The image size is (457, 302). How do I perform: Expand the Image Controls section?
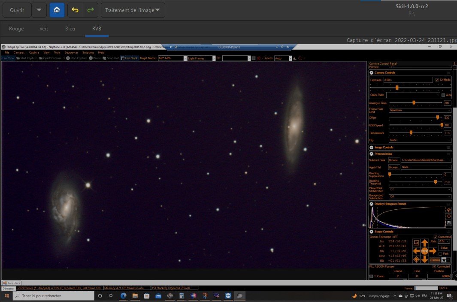pos(371,148)
